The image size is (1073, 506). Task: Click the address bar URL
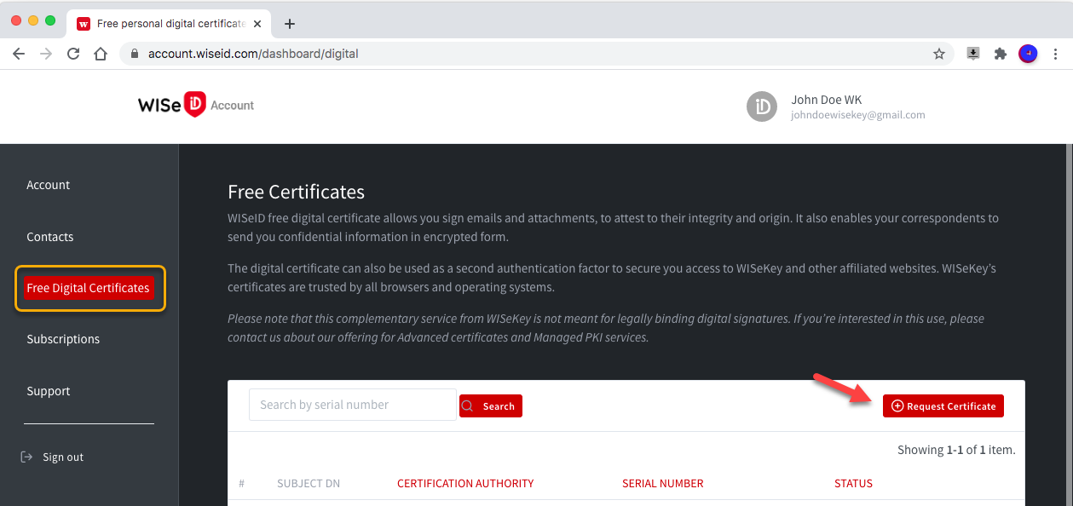tap(253, 54)
